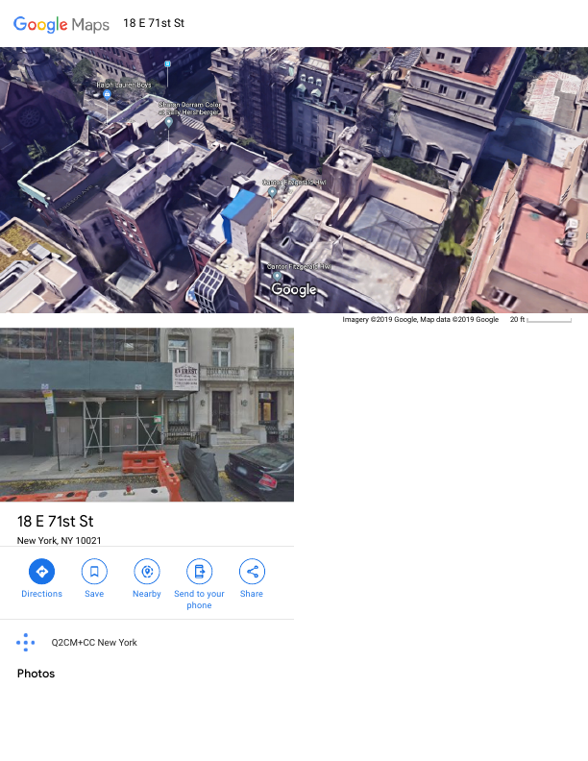Click the plus code dots icon

25,642
